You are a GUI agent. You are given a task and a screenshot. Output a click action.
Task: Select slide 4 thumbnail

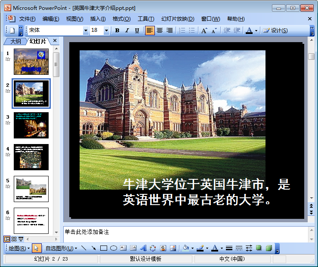[x=31, y=157]
